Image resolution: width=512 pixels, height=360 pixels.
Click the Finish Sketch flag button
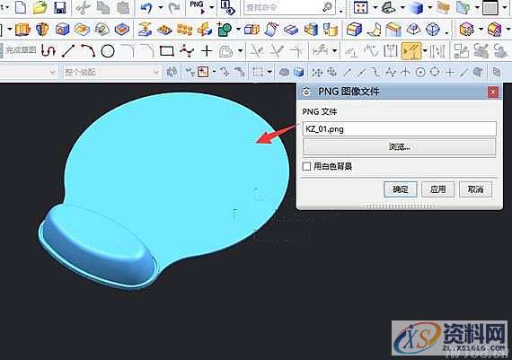coord(18,50)
